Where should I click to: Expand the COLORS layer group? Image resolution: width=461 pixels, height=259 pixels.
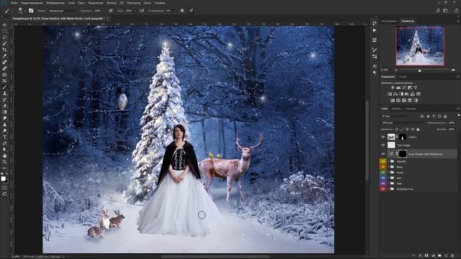388,161
